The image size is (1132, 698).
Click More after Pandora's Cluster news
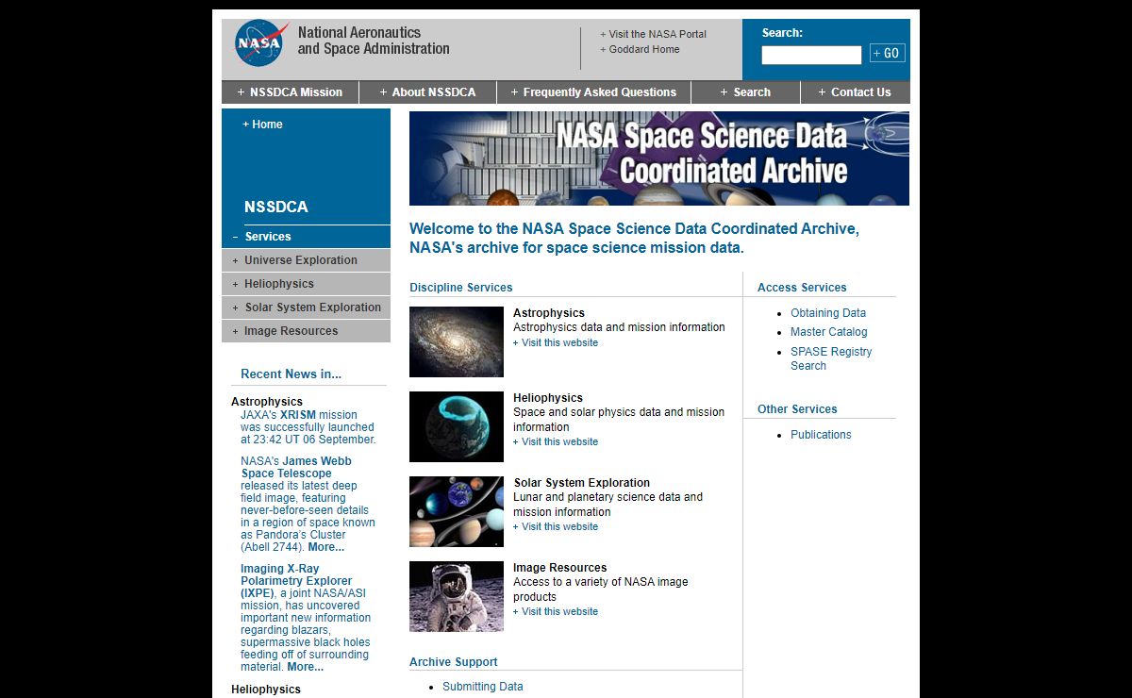(326, 547)
